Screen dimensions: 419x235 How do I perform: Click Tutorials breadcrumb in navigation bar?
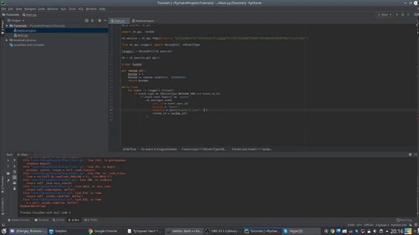(10, 14)
